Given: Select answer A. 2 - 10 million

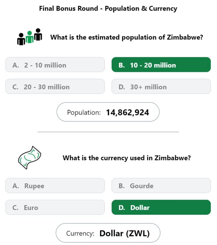Looking at the screenshot, I should click(x=55, y=65).
